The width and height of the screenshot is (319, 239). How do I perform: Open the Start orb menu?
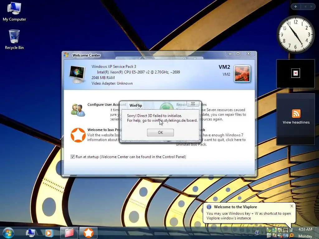tap(8, 233)
